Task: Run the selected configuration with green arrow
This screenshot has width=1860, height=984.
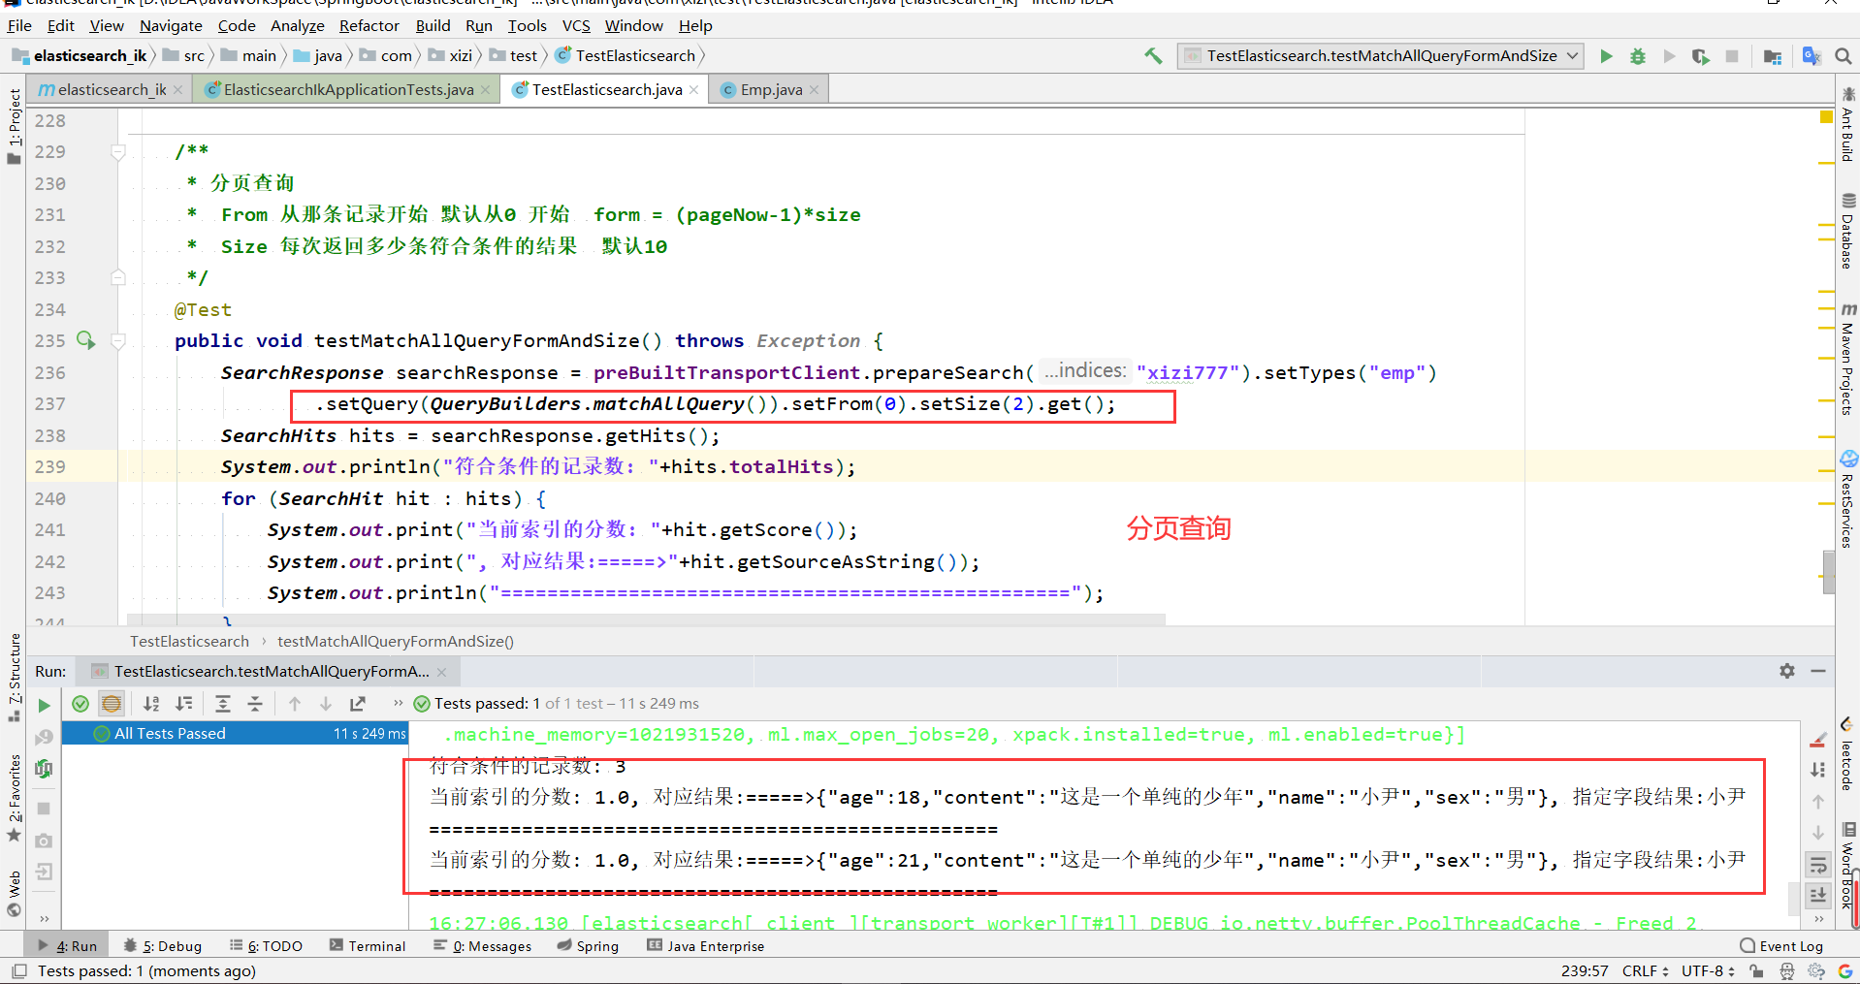Action: click(1606, 56)
